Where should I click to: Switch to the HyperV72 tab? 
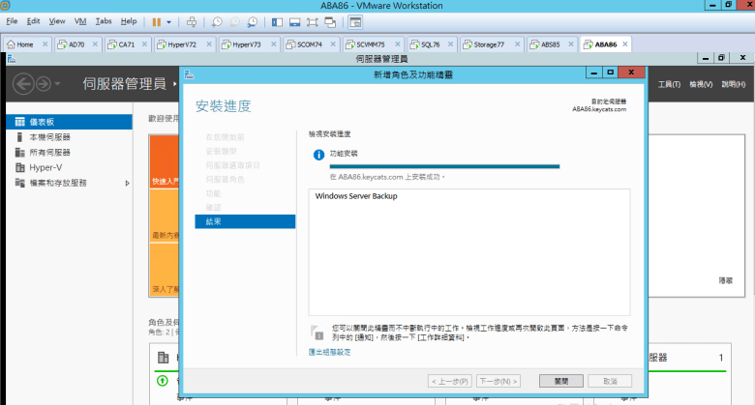pos(180,44)
